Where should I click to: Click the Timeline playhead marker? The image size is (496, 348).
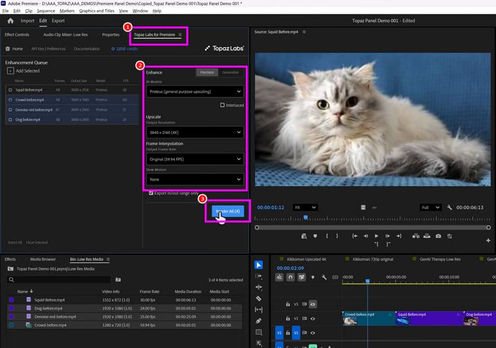[368, 281]
